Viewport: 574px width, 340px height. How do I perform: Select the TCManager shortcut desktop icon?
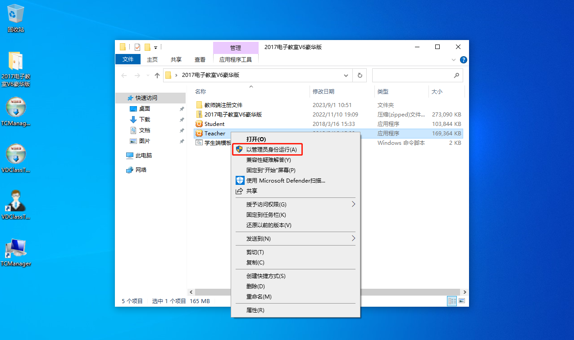pos(16,252)
